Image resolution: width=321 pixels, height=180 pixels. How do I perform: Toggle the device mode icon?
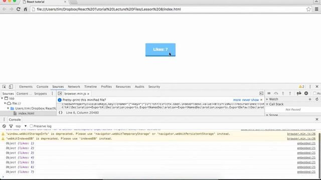click(x=11, y=86)
